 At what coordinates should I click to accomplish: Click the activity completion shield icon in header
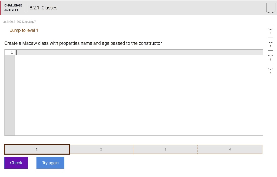[x=271, y=8]
